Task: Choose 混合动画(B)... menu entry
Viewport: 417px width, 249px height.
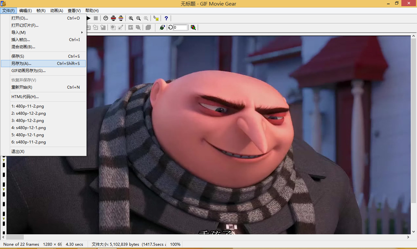Action: click(x=43, y=47)
